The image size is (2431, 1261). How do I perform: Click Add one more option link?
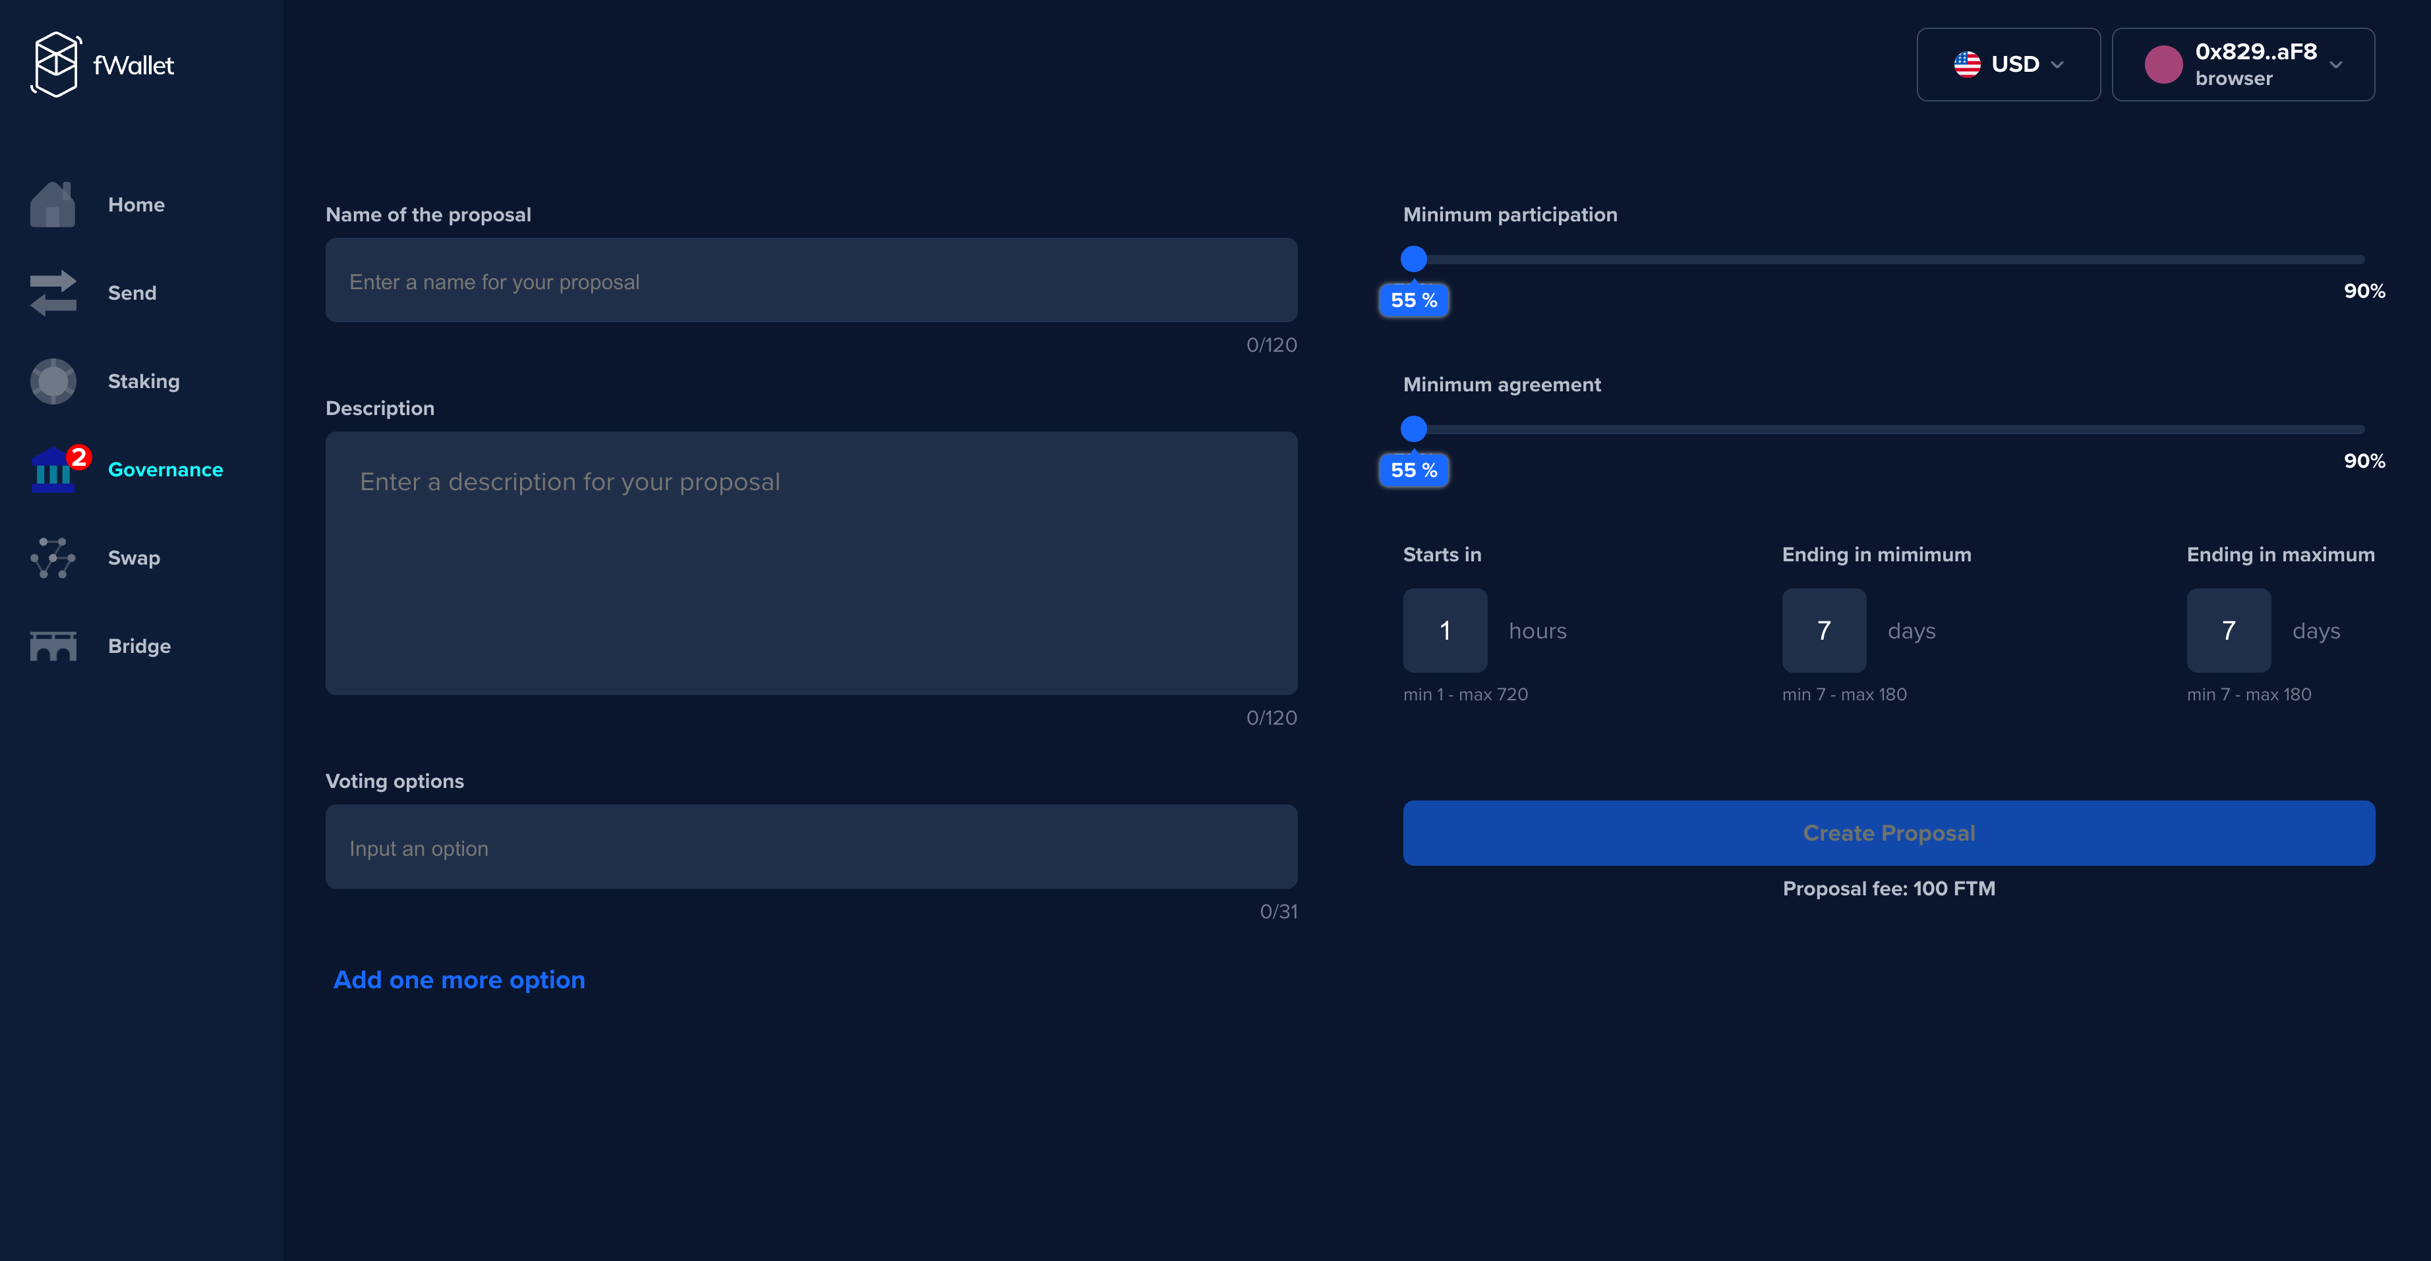pos(459,980)
